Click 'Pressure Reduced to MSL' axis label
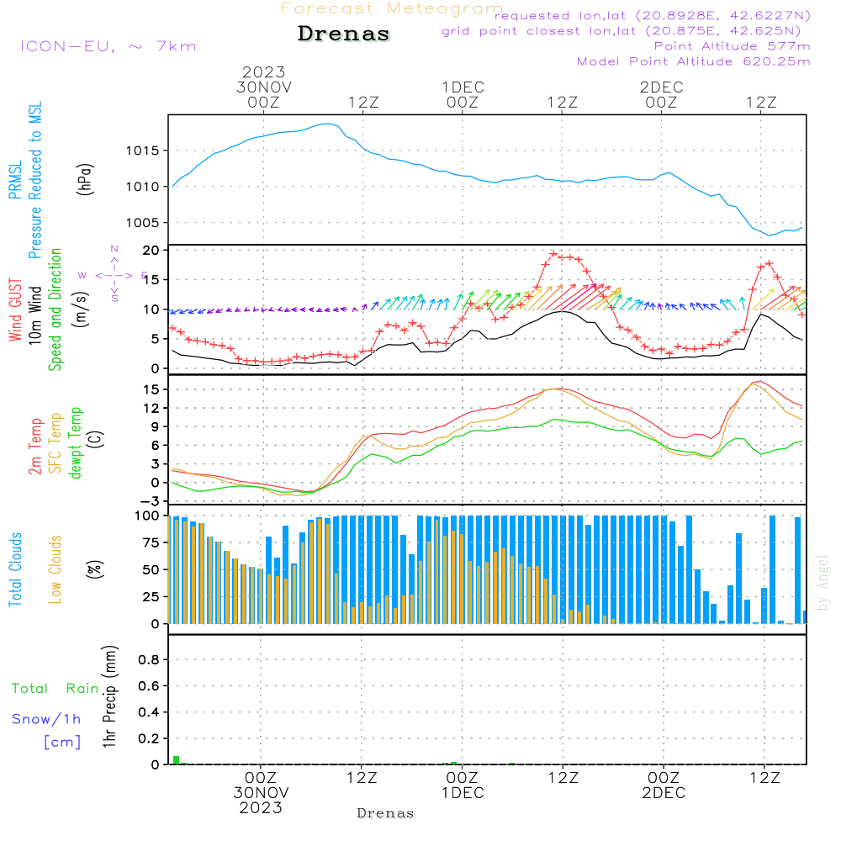841x841 pixels. click(x=34, y=180)
